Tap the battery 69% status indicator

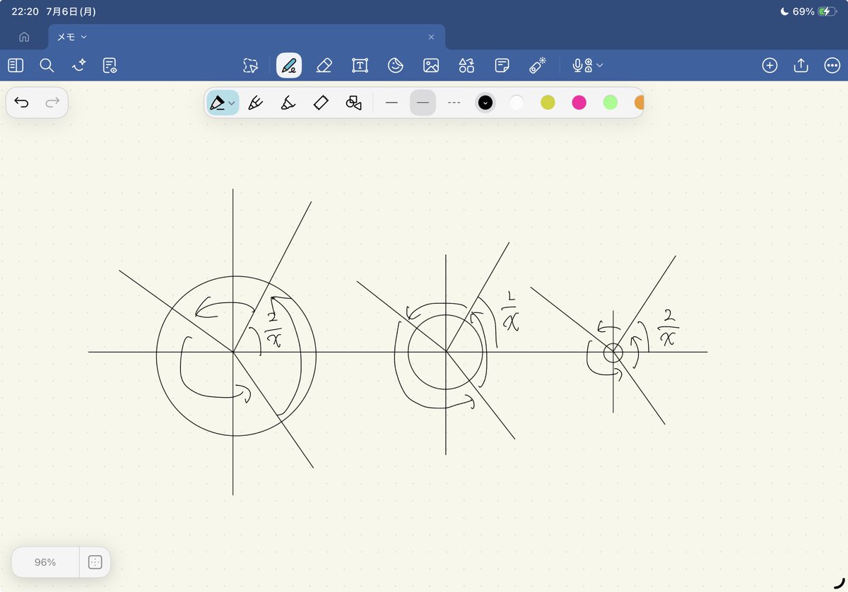814,11
